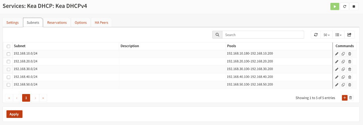
Task: Select pool text 192.168.30.100-192.168.30.200
Action: (x=250, y=69)
